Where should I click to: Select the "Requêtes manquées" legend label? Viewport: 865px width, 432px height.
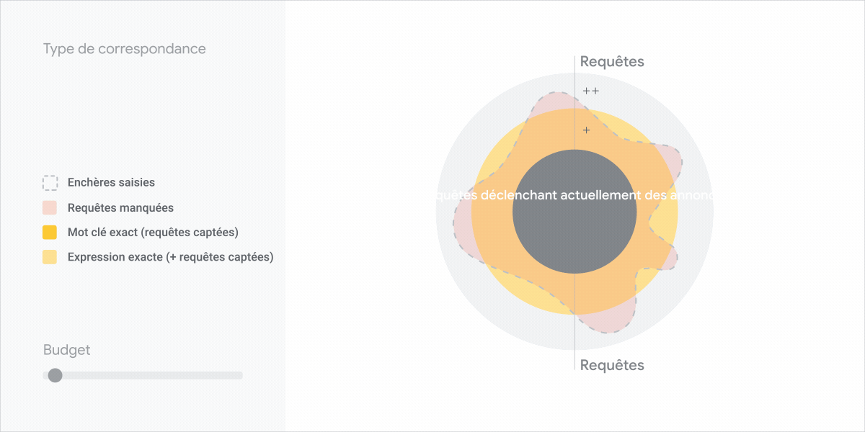coord(120,208)
